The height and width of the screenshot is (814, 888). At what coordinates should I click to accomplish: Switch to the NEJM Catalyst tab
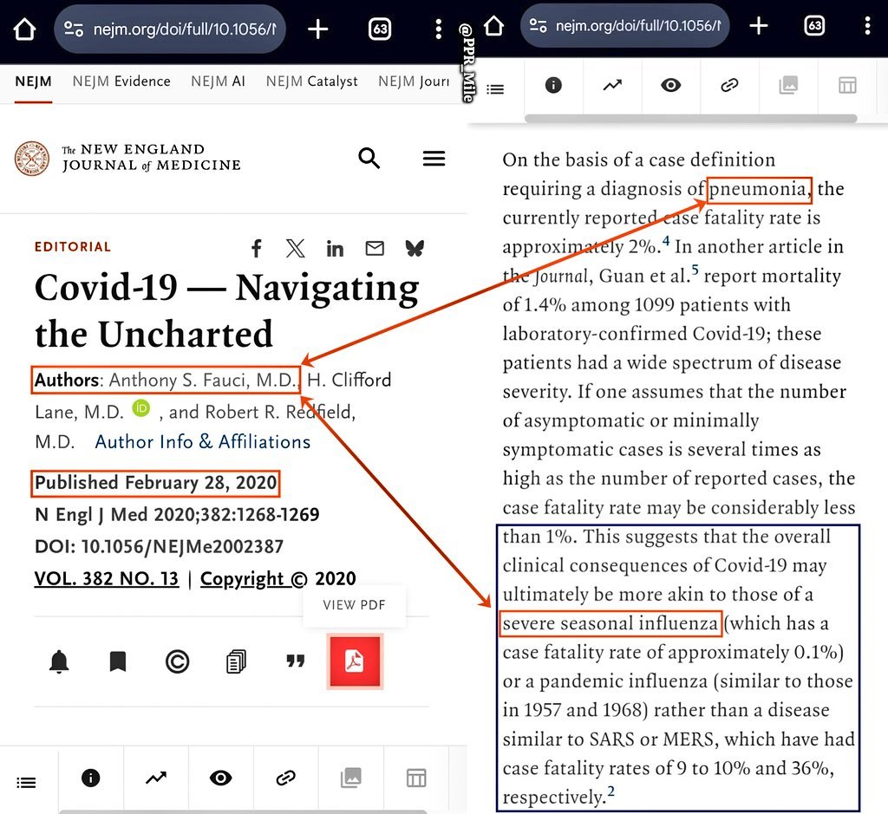point(311,81)
